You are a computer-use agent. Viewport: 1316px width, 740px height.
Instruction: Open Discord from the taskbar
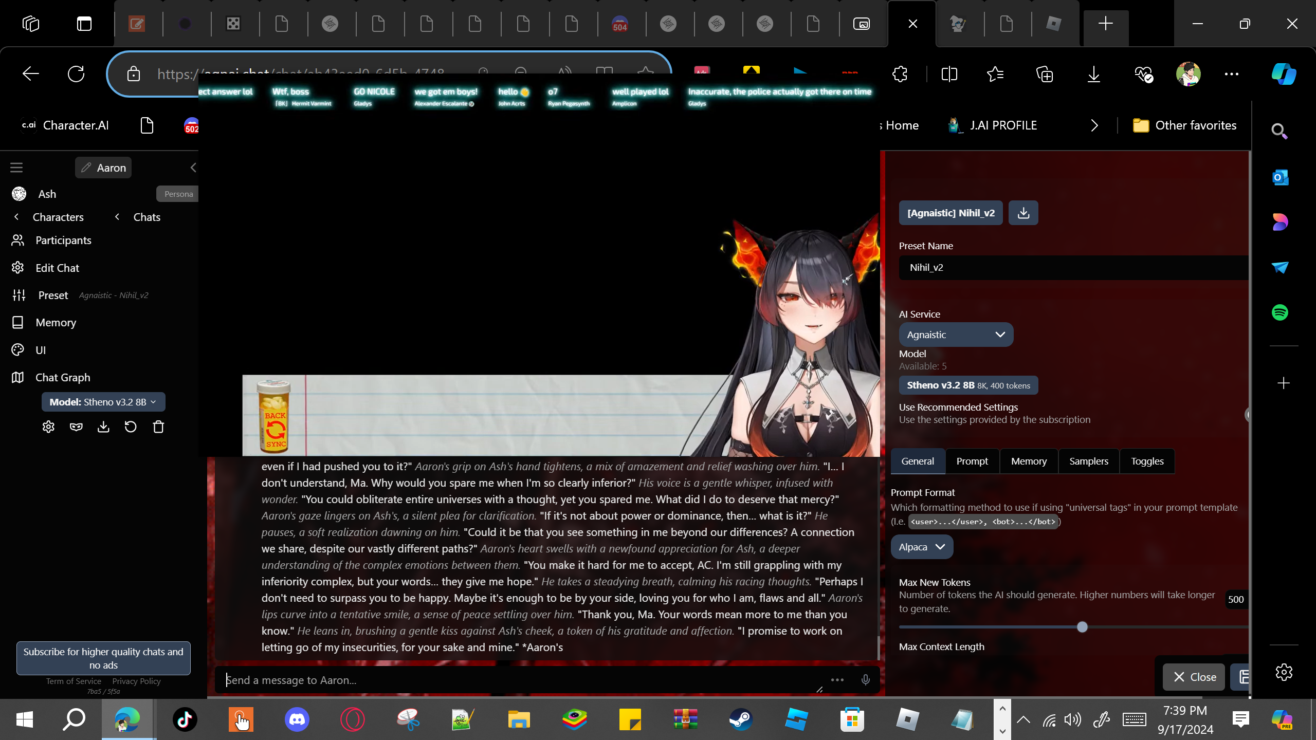[297, 719]
